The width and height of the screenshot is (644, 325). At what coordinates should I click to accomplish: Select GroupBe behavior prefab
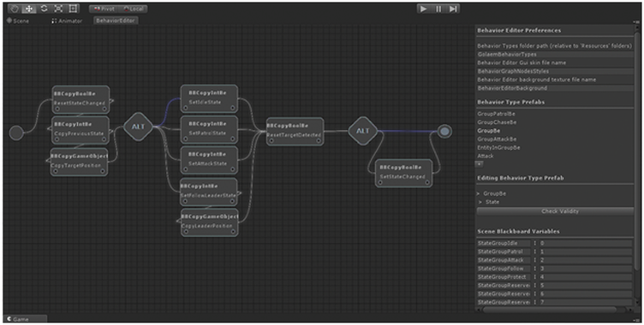488,131
